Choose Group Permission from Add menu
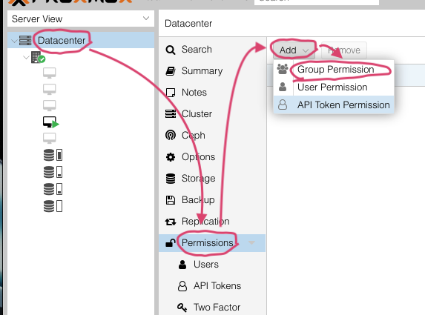 tap(334, 70)
